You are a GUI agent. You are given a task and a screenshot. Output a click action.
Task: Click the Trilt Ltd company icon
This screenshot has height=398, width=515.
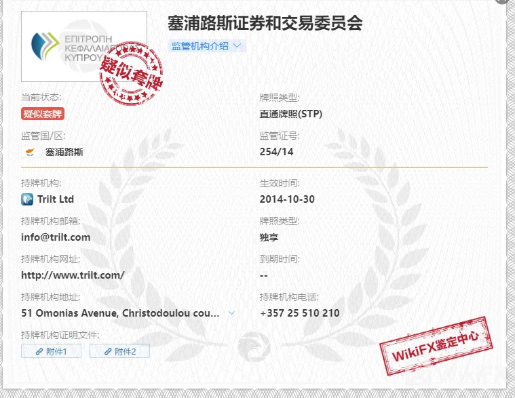pos(27,199)
